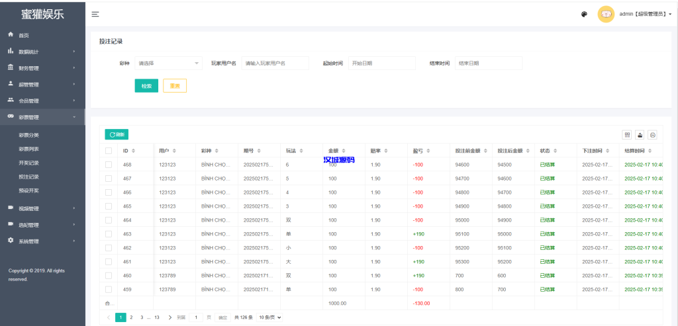
Task: Sort by the 赔率 column arrows
Action: click(x=386, y=151)
